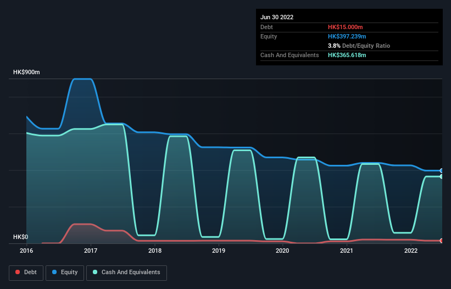Click the red Debt legend dot
451x289 pixels.
18,272
